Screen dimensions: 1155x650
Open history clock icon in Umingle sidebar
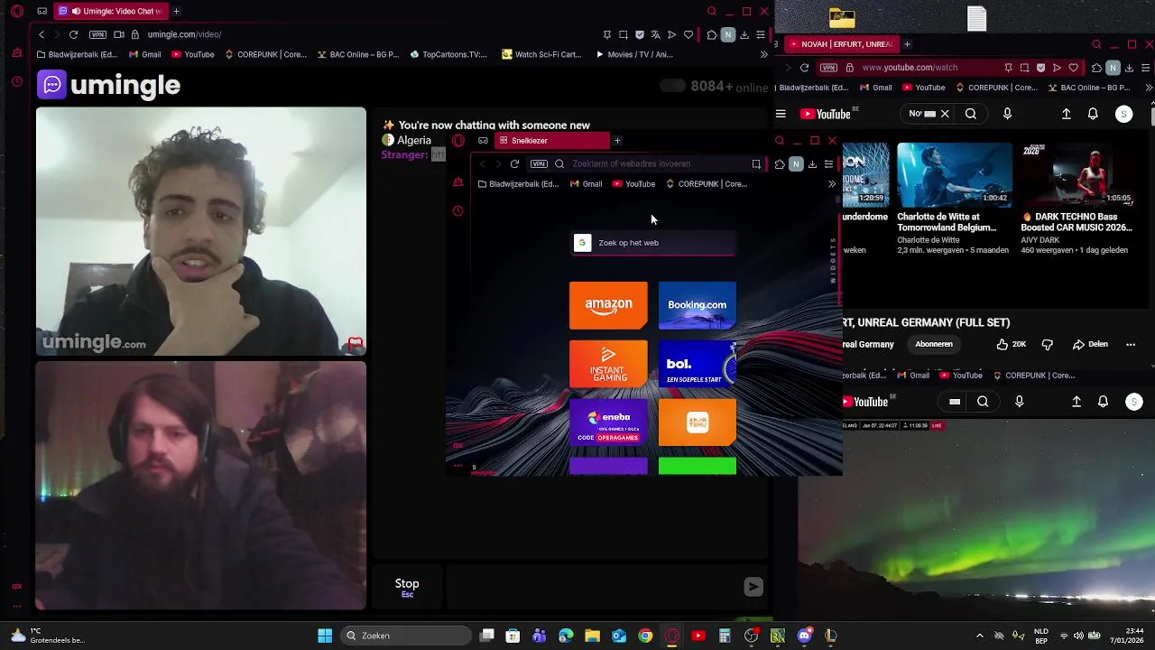tap(17, 81)
